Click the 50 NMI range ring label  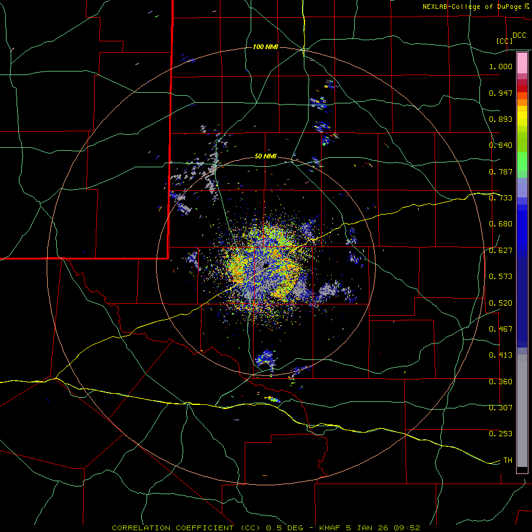point(265,157)
